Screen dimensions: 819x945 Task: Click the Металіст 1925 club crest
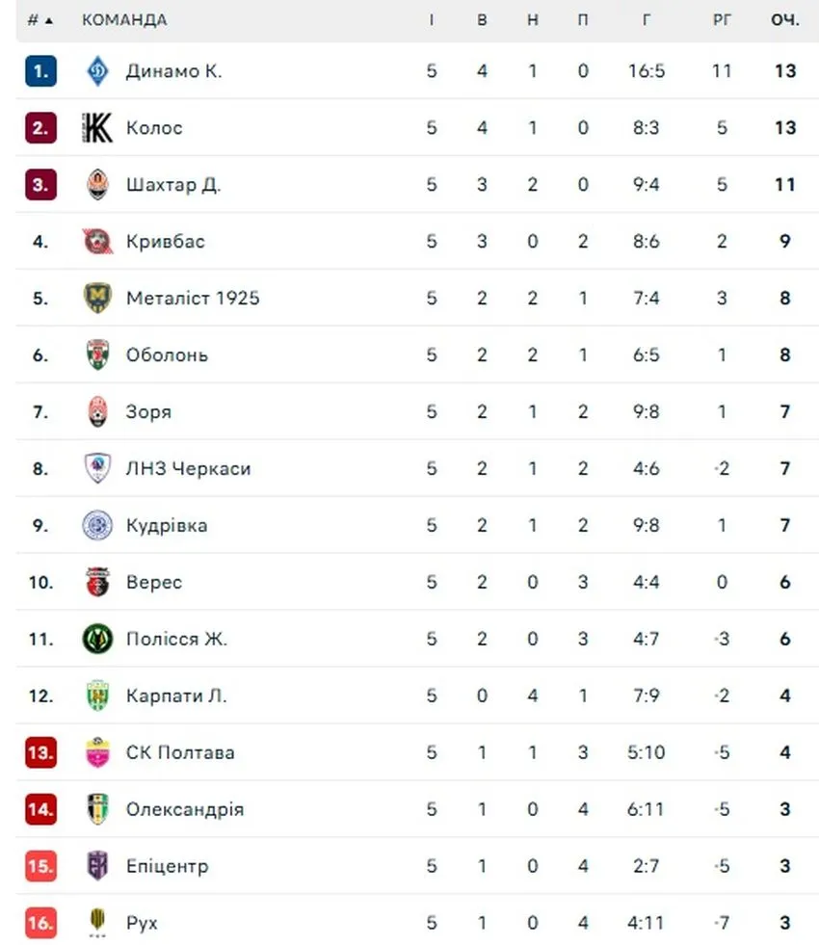[97, 298]
